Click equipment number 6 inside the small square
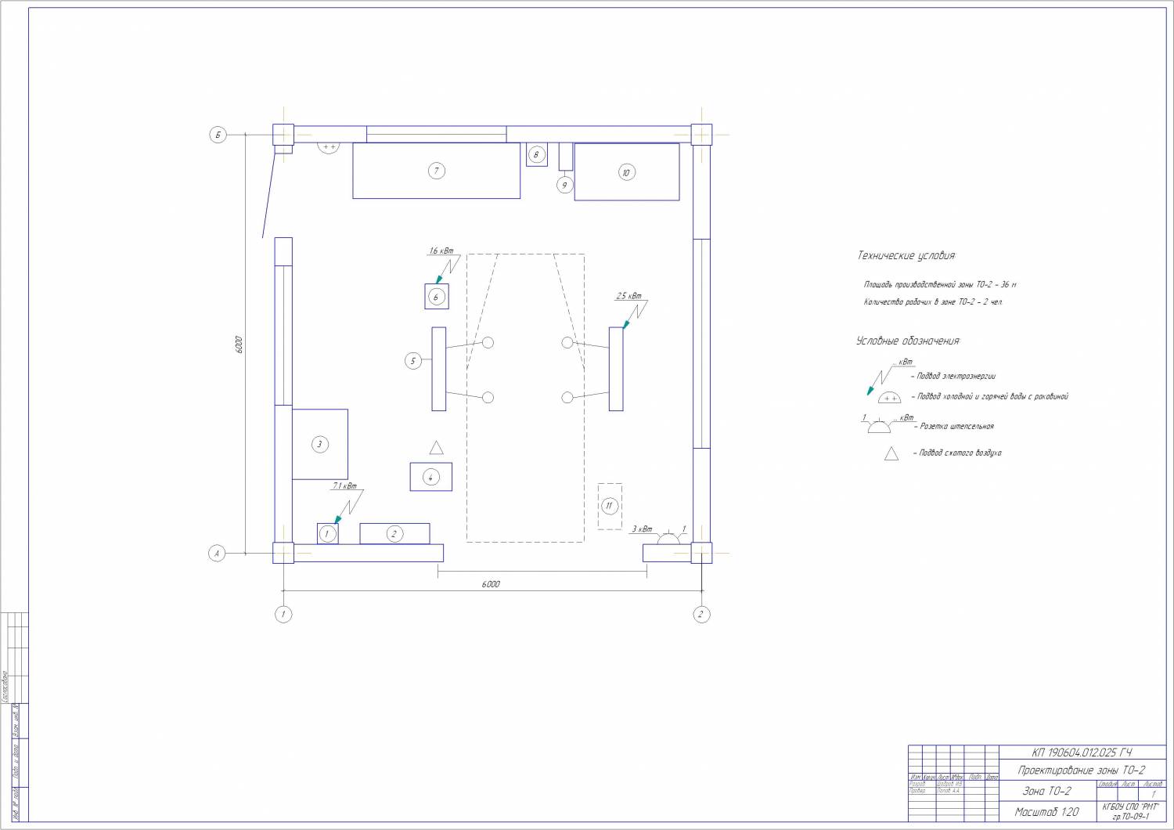This screenshot has width=1174, height=830. pyautogui.click(x=436, y=297)
